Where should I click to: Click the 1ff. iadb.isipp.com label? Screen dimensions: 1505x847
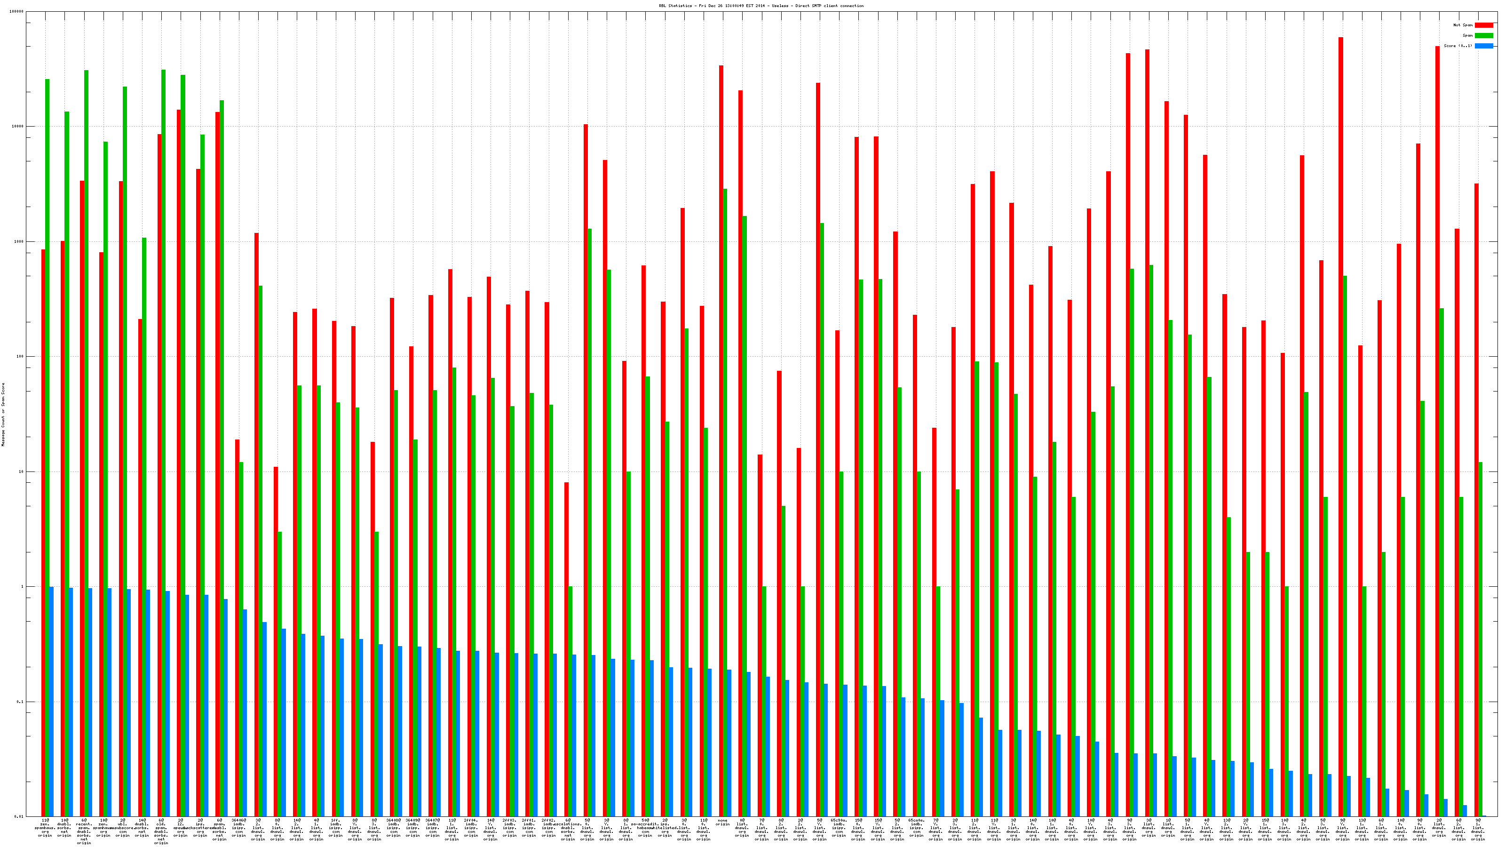[335, 828]
